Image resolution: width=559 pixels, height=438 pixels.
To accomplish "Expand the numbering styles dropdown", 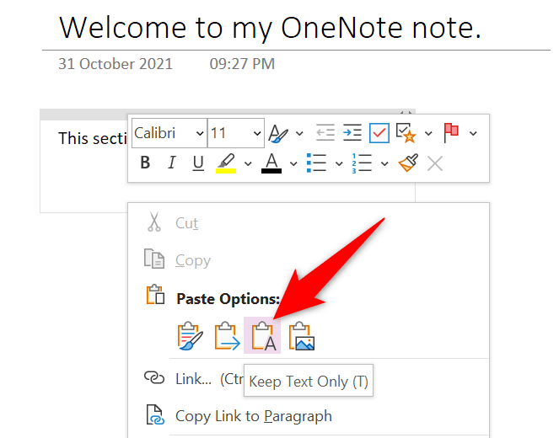I will click(384, 163).
